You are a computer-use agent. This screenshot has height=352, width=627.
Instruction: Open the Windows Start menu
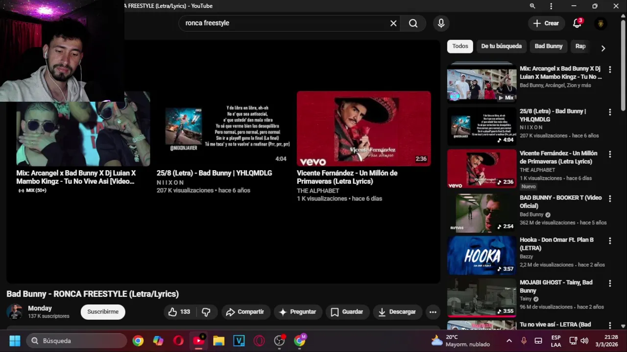[15, 341]
